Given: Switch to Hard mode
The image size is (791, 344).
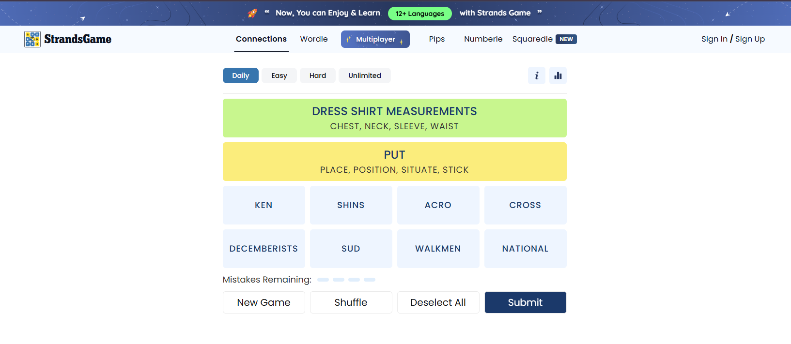Looking at the screenshot, I should point(318,75).
